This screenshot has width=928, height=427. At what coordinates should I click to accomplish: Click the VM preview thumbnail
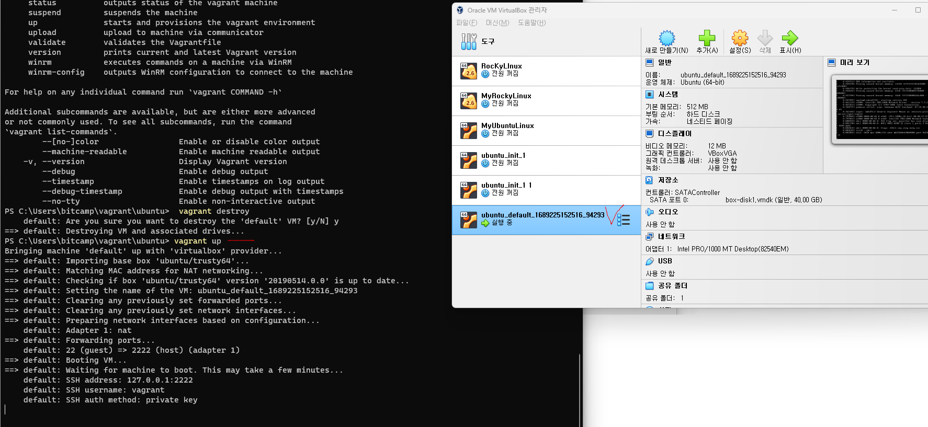click(x=880, y=109)
